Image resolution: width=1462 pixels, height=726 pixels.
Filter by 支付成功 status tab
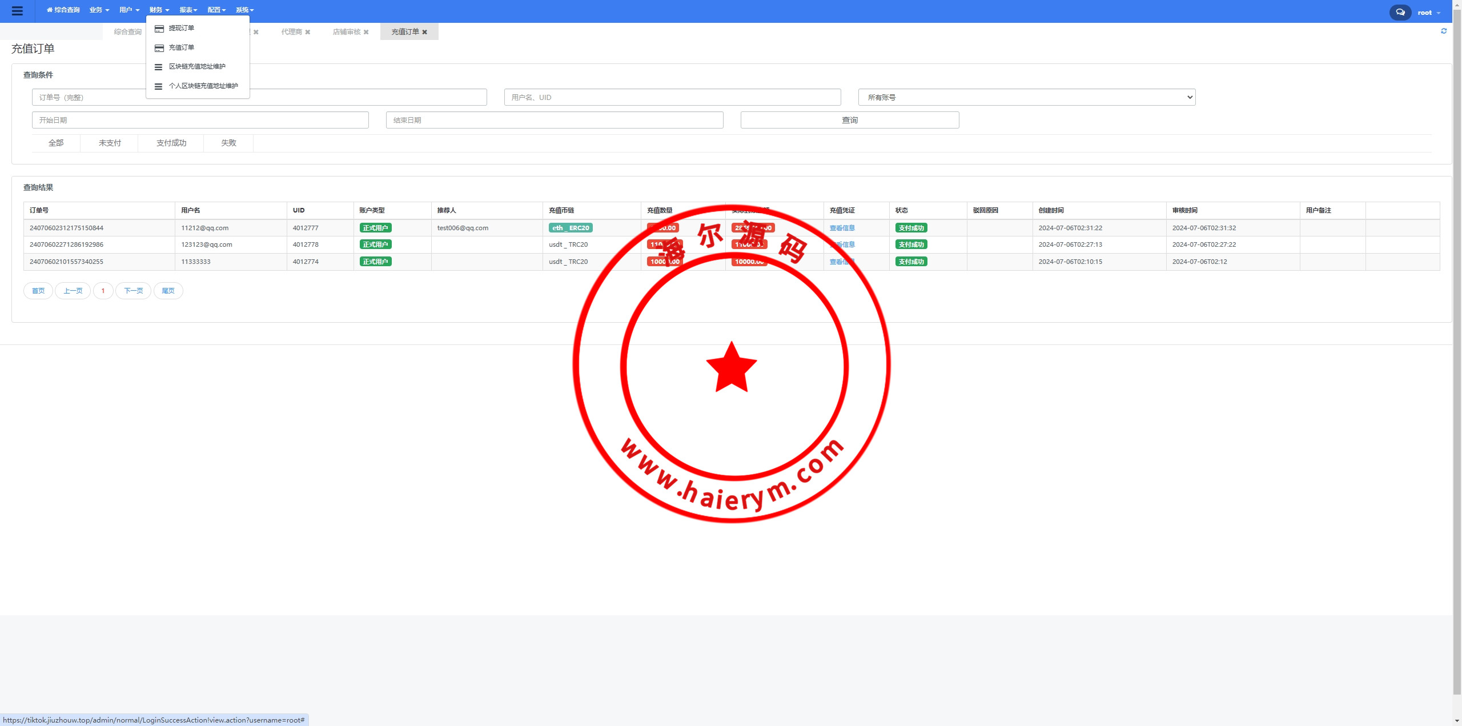171,143
